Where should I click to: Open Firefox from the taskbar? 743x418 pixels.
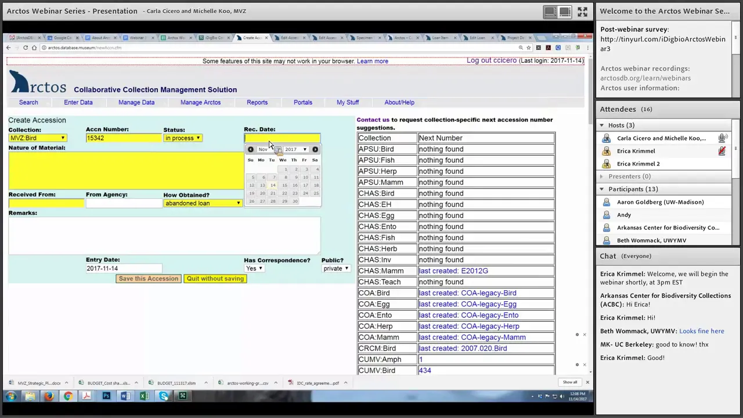49,396
